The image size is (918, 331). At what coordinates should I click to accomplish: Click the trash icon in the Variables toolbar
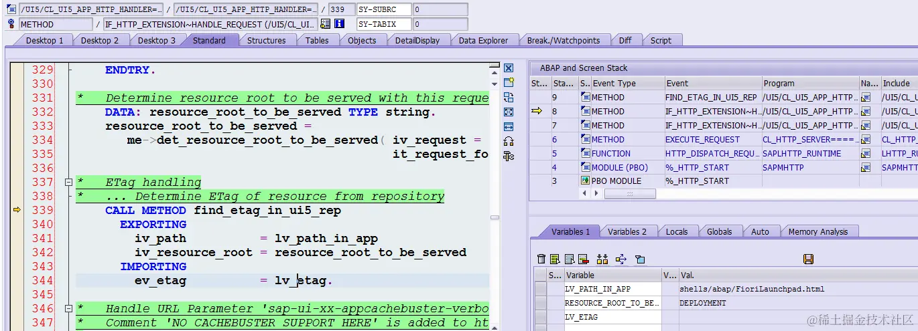[x=541, y=259]
